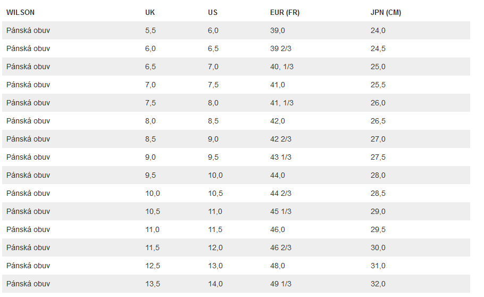Click the US column header

pos(213,12)
